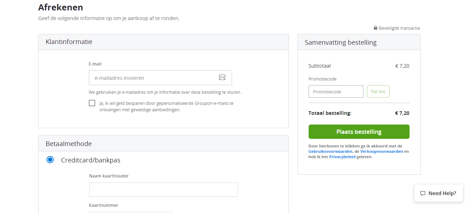Tick the personalized Groupon emails checkbox
The width and height of the screenshot is (469, 214).
pos(92,103)
